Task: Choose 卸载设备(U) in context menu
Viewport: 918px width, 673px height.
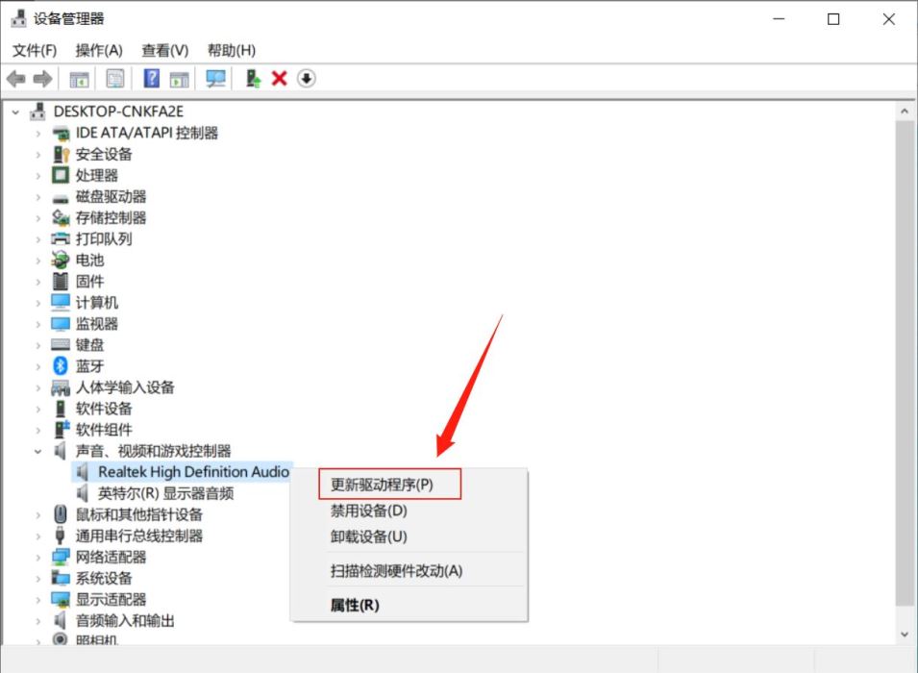Action: (x=369, y=536)
